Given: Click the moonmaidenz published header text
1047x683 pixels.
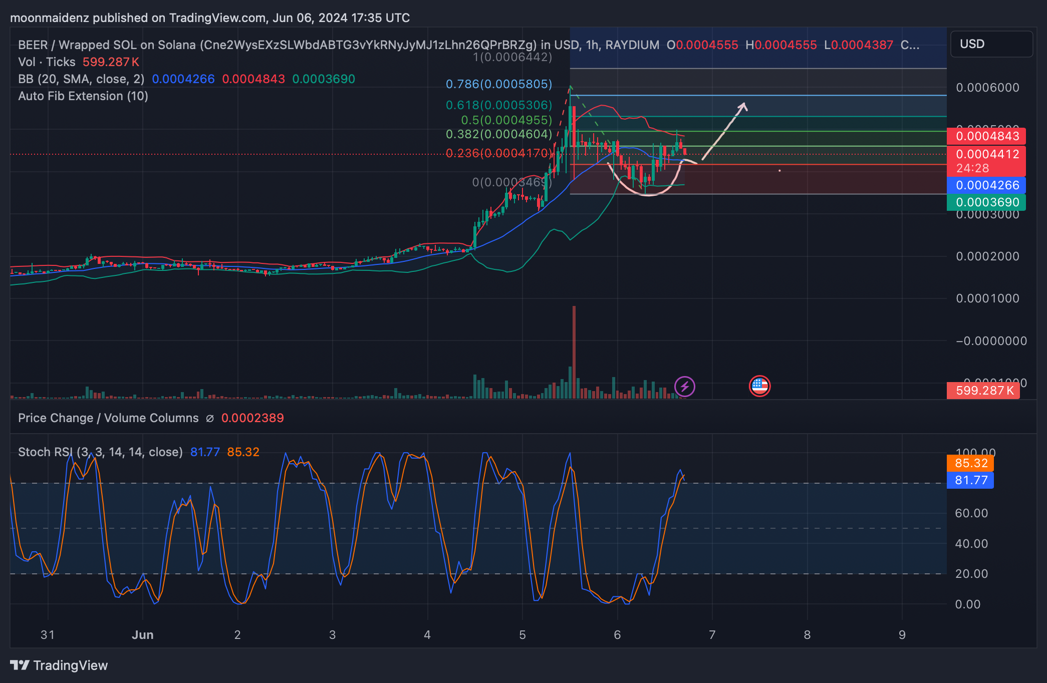Looking at the screenshot, I should (x=210, y=18).
